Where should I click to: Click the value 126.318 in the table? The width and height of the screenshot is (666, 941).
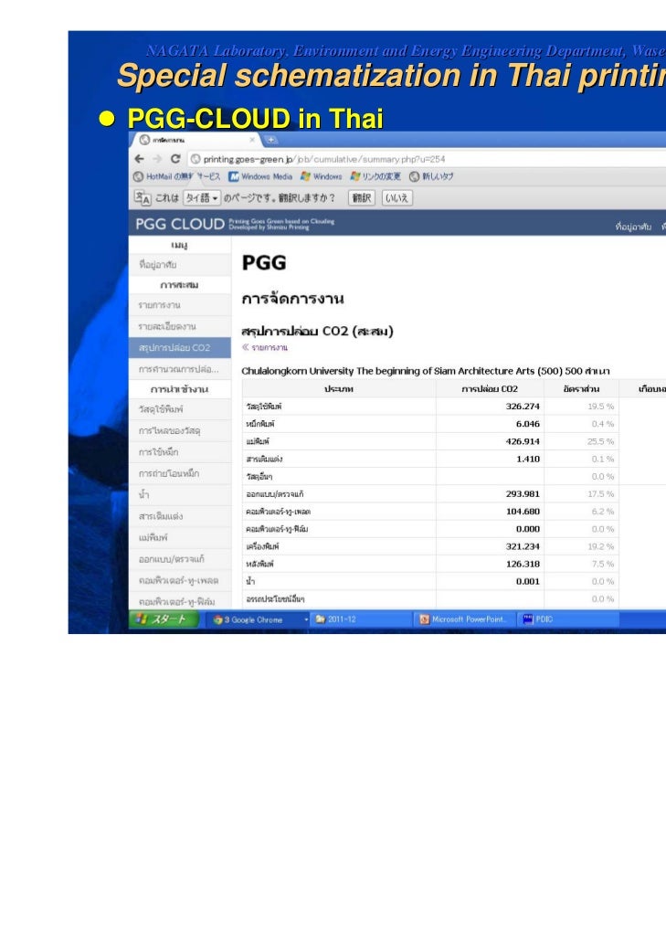523,564
